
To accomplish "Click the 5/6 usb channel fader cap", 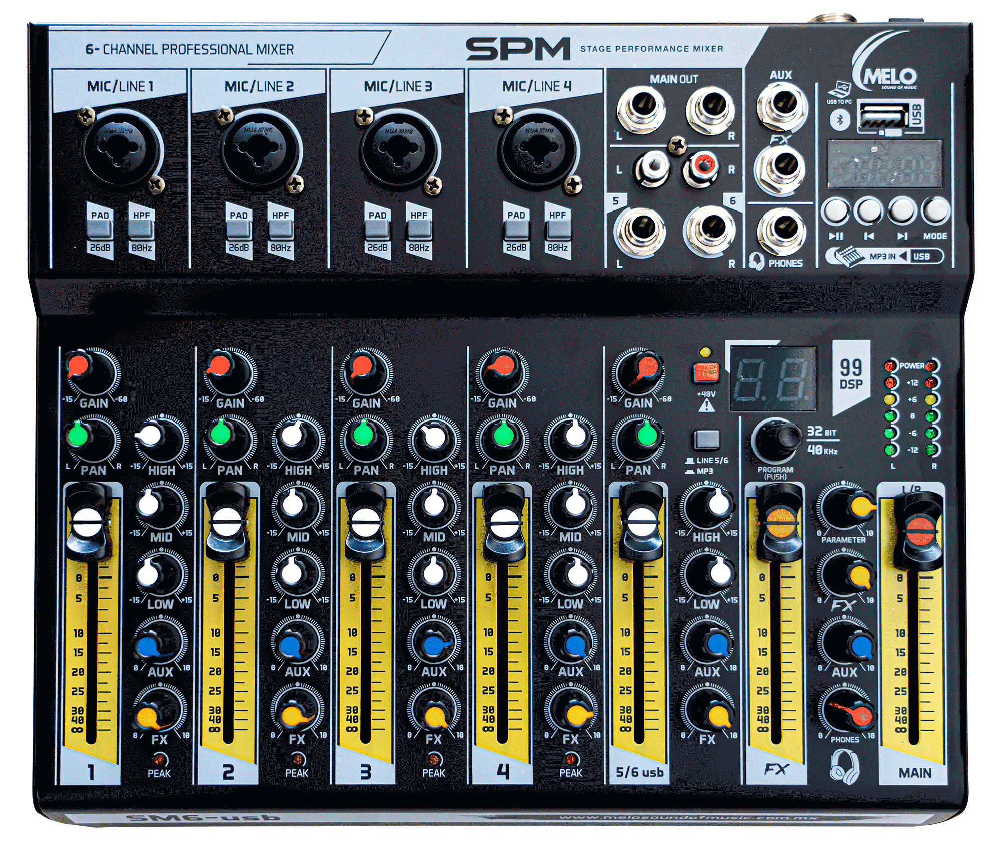I will coord(641,522).
